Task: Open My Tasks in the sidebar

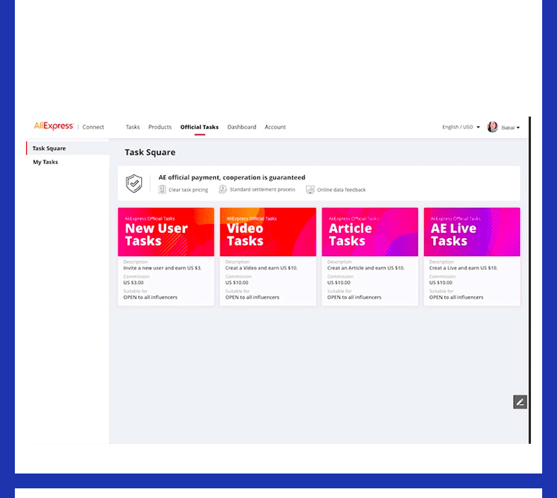Action: point(45,162)
